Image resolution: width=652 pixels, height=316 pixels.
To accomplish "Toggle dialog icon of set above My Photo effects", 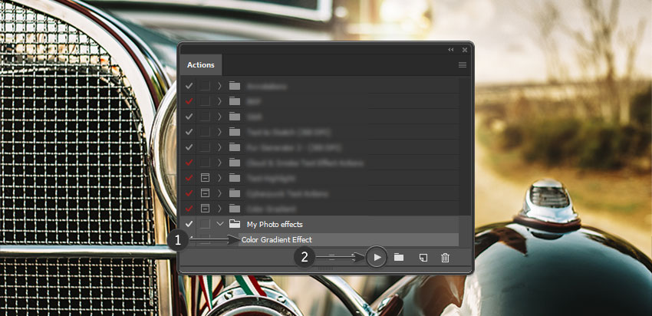I will pos(204,209).
